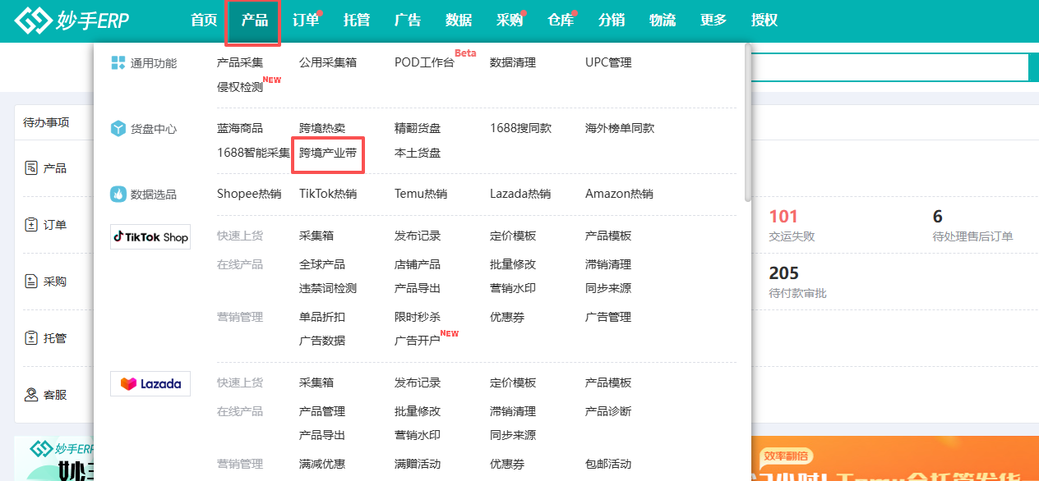Open the 分销 top menu
This screenshot has width=1039, height=481.
pyautogui.click(x=612, y=21)
